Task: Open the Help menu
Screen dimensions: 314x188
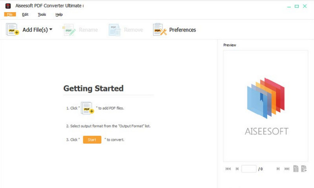Action: [x=59, y=14]
